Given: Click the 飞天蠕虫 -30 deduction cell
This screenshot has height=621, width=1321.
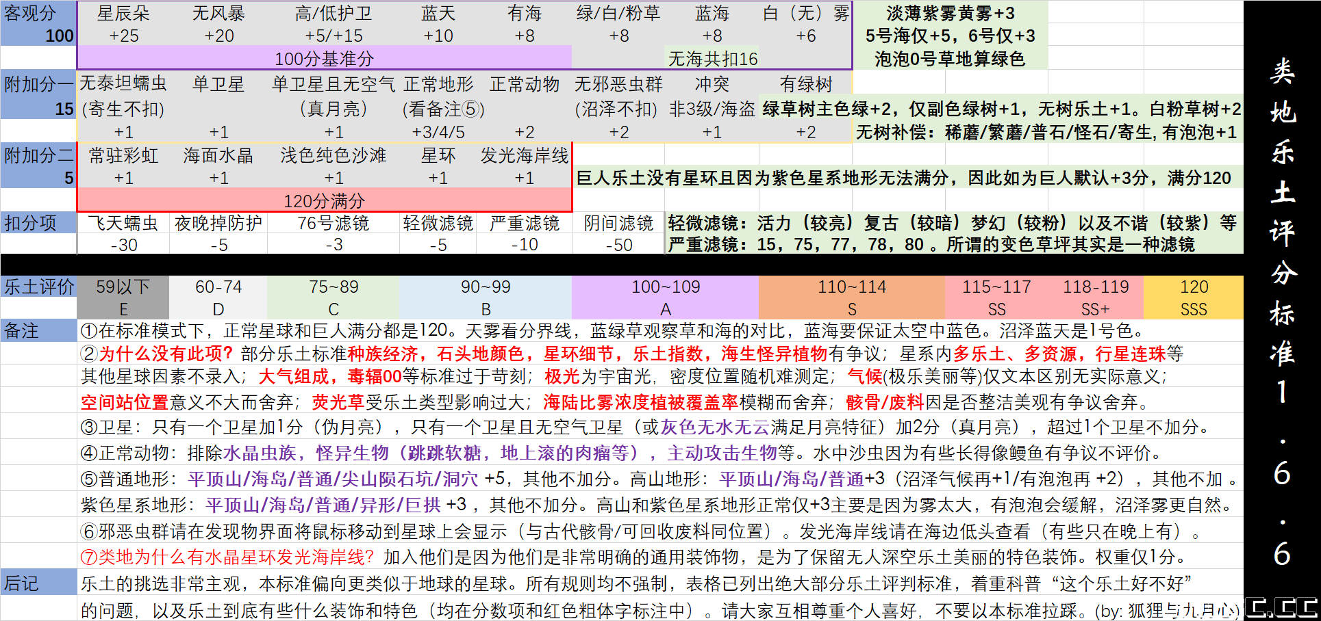Looking at the screenshot, I should [123, 233].
